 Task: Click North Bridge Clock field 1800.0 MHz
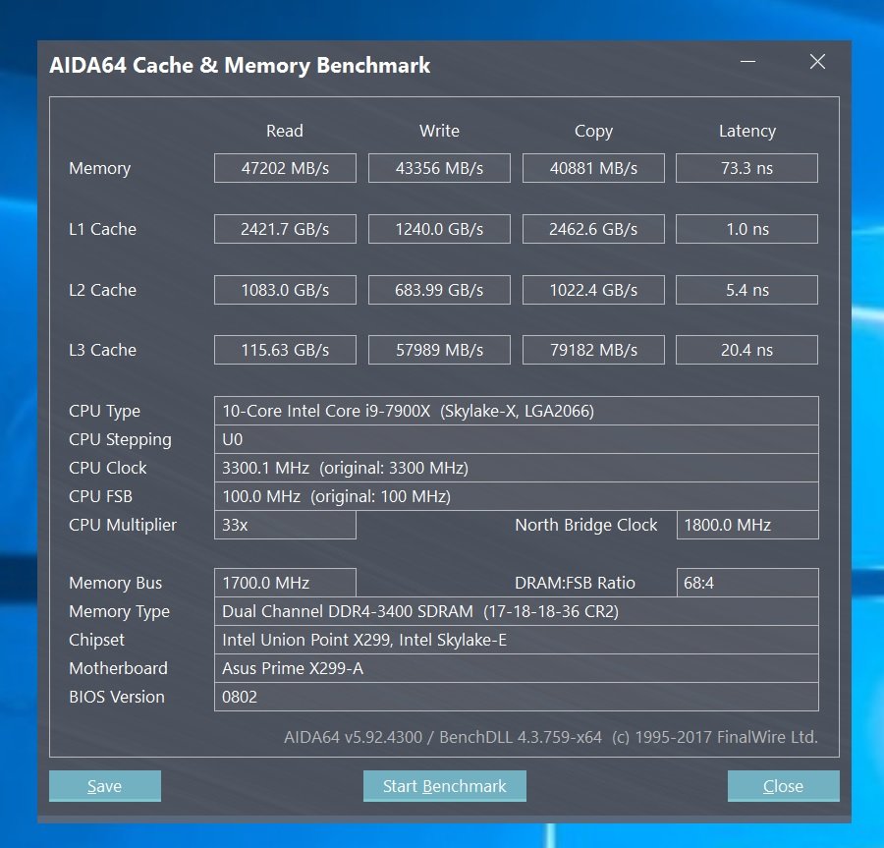(747, 525)
